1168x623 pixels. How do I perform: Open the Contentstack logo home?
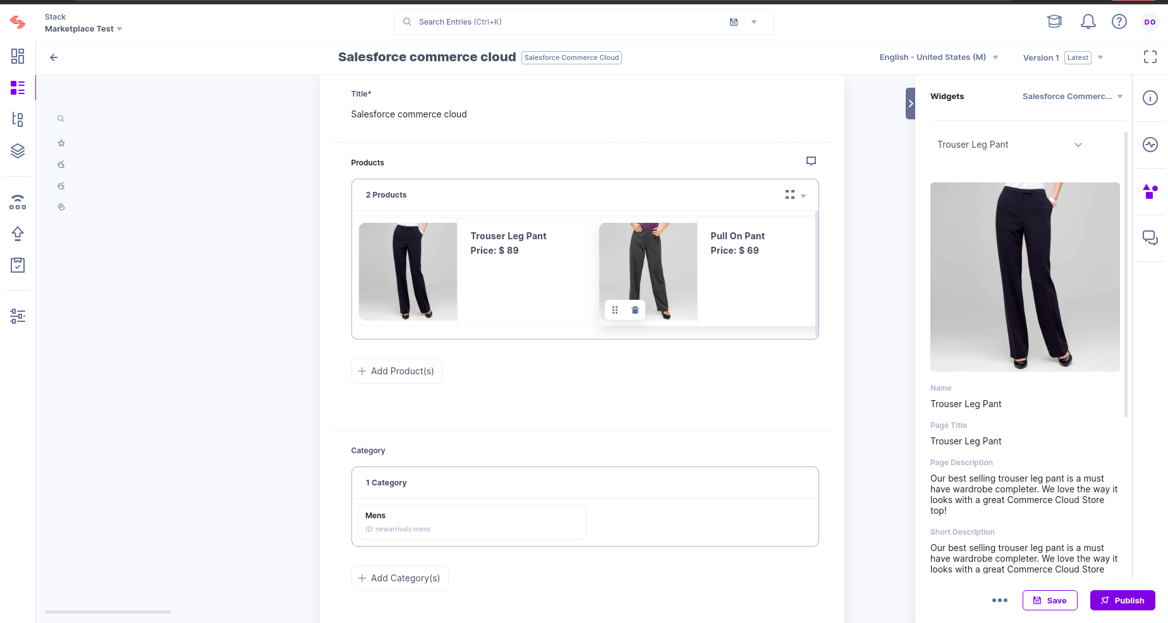click(18, 22)
